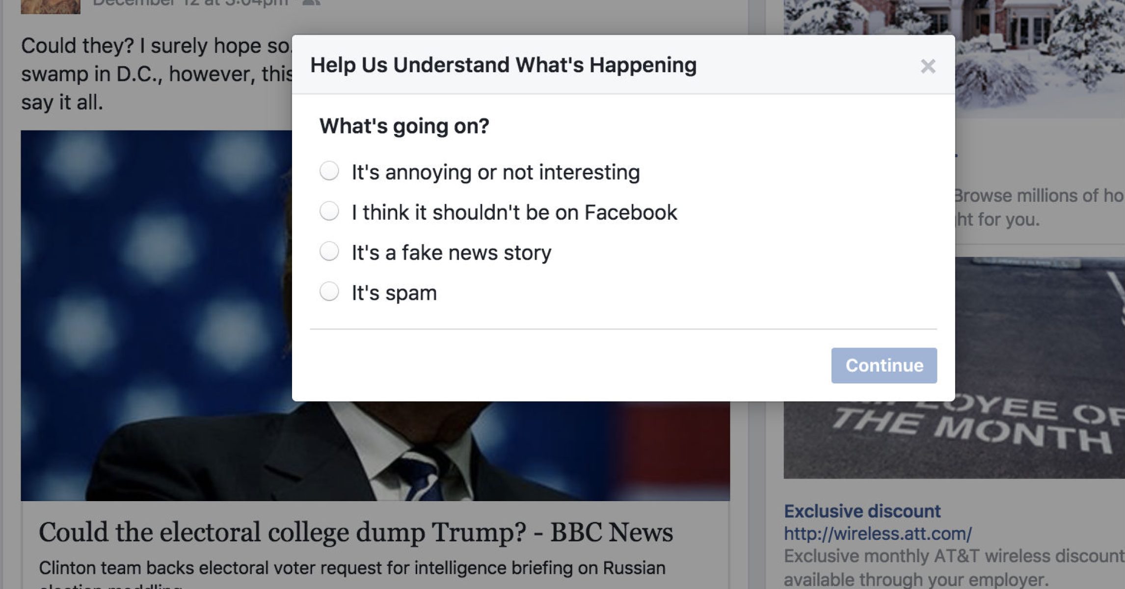Open the post's December 12 timestamp
This screenshot has height=589, width=1125.
pyautogui.click(x=190, y=3)
